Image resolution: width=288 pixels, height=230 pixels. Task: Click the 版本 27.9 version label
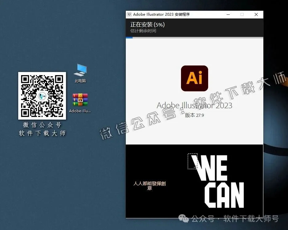(x=194, y=115)
